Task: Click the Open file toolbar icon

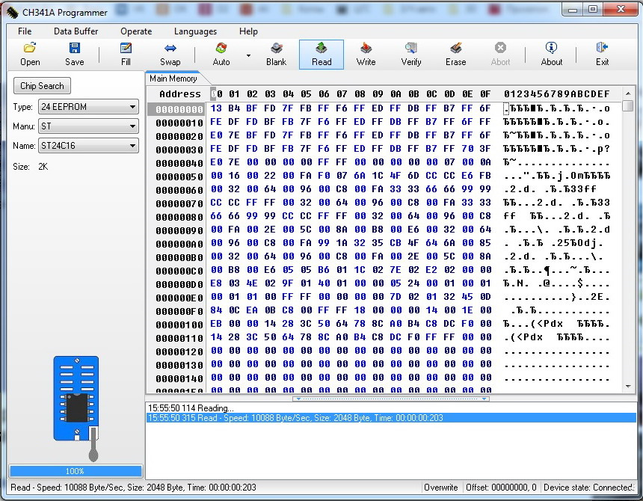Action: click(x=30, y=54)
